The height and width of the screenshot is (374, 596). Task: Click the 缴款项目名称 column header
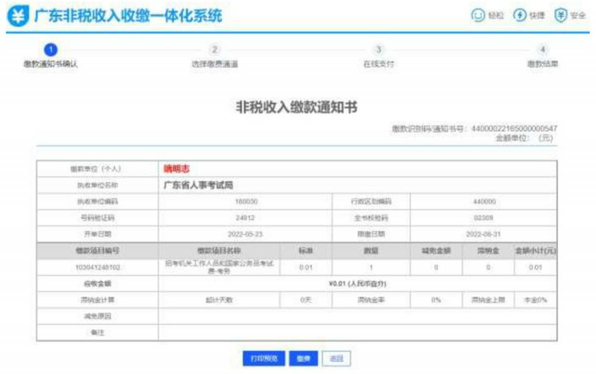(219, 250)
